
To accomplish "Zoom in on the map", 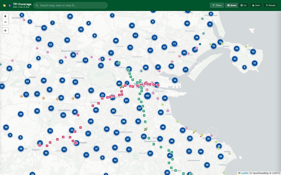I will [x=5, y=16].
